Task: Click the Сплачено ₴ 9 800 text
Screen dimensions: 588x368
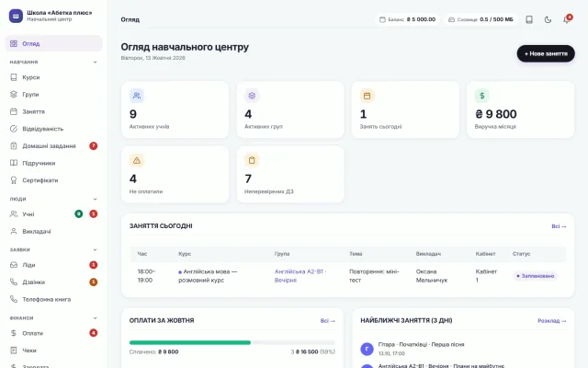Action: (153, 351)
